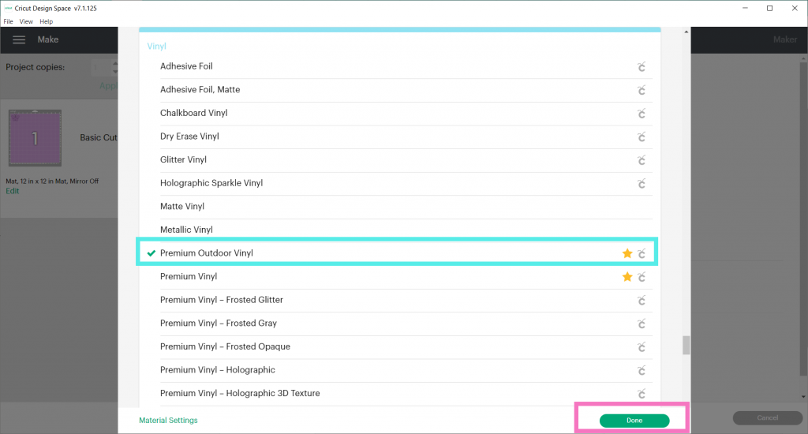The image size is (808, 434).
Task: Click the Cricut icon in Dry Erase Vinyl row
Action: coord(641,137)
